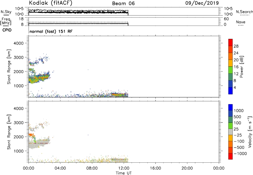This screenshot has width=253, height=175.
Task: Click the strong echo band near 12:00 in power panel
Action: click(120, 94)
